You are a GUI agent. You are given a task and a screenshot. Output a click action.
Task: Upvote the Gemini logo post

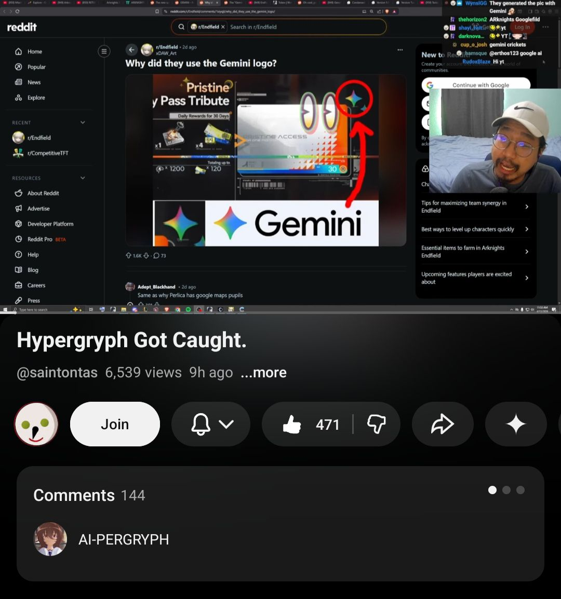[x=128, y=255]
